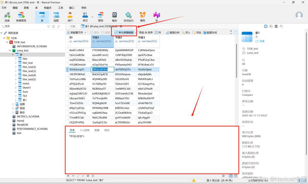This screenshot has width=308, height=184.
Task: Click the filter icon beside search box
Action: pyautogui.click(x=49, y=26)
